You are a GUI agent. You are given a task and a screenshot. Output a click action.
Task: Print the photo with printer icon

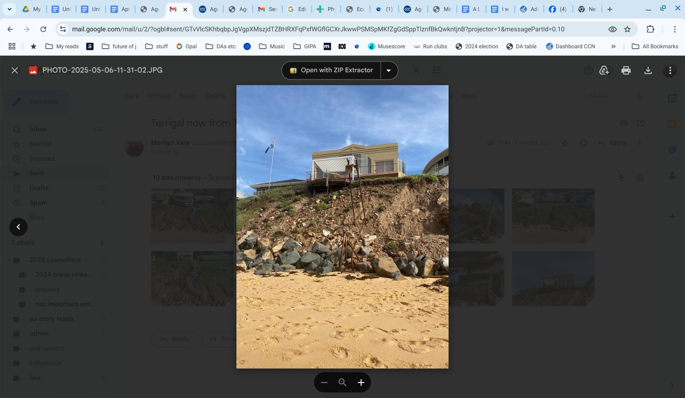626,70
